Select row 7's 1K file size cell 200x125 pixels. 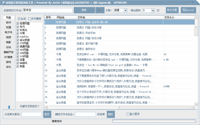point(179,54)
